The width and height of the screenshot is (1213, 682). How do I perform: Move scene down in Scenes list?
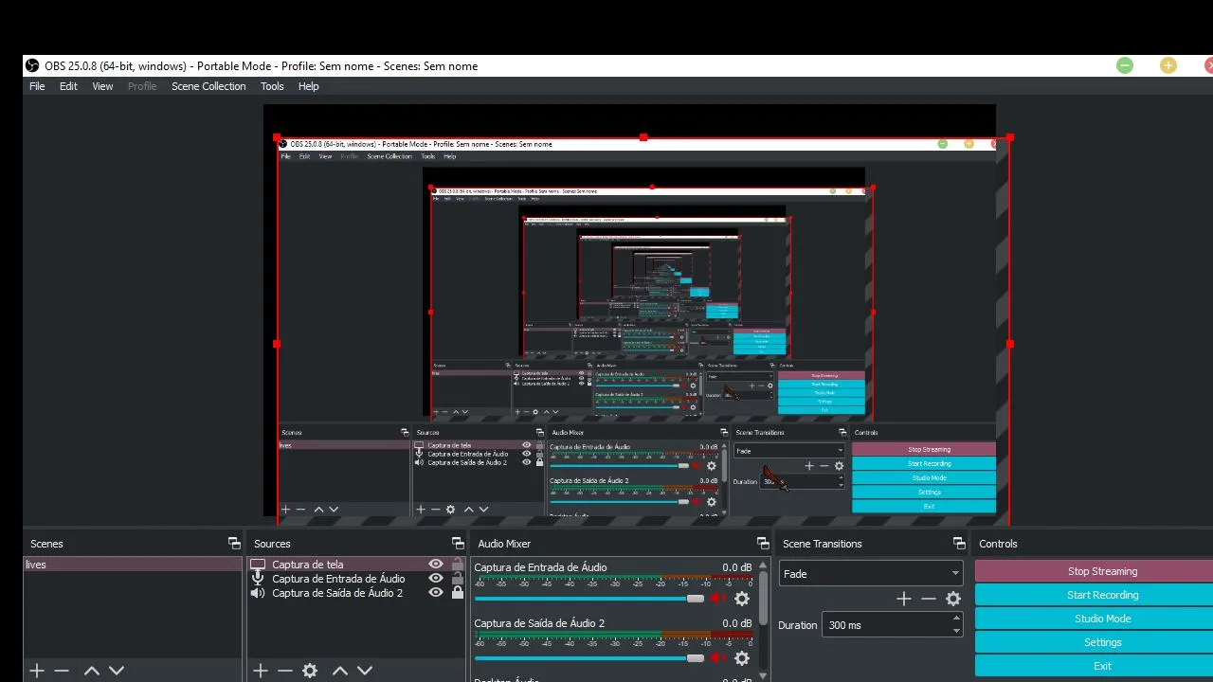tap(117, 671)
